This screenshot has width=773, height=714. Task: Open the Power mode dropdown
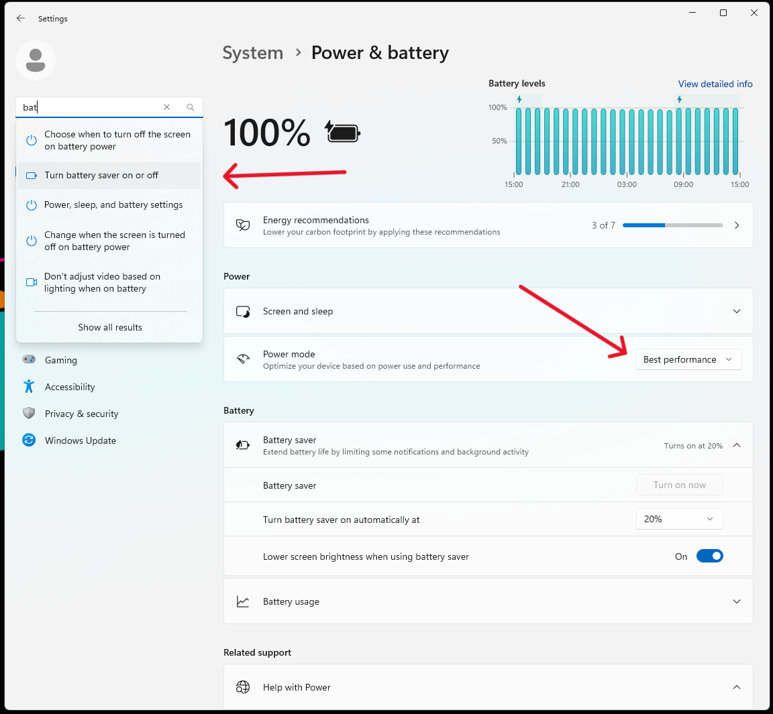[x=688, y=360]
